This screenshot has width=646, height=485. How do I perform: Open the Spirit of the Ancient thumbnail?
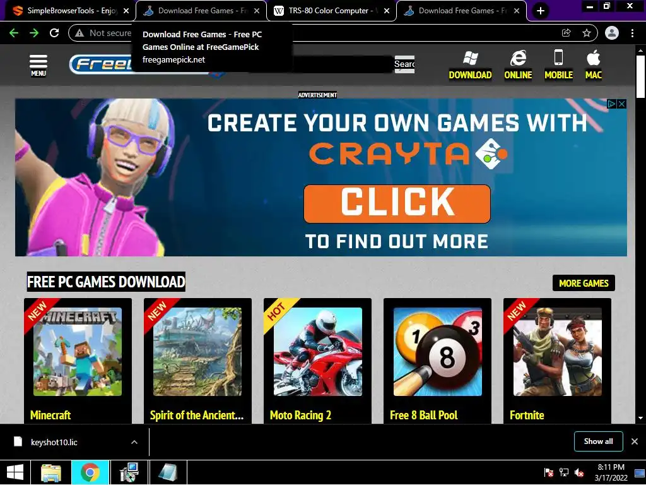pyautogui.click(x=197, y=352)
